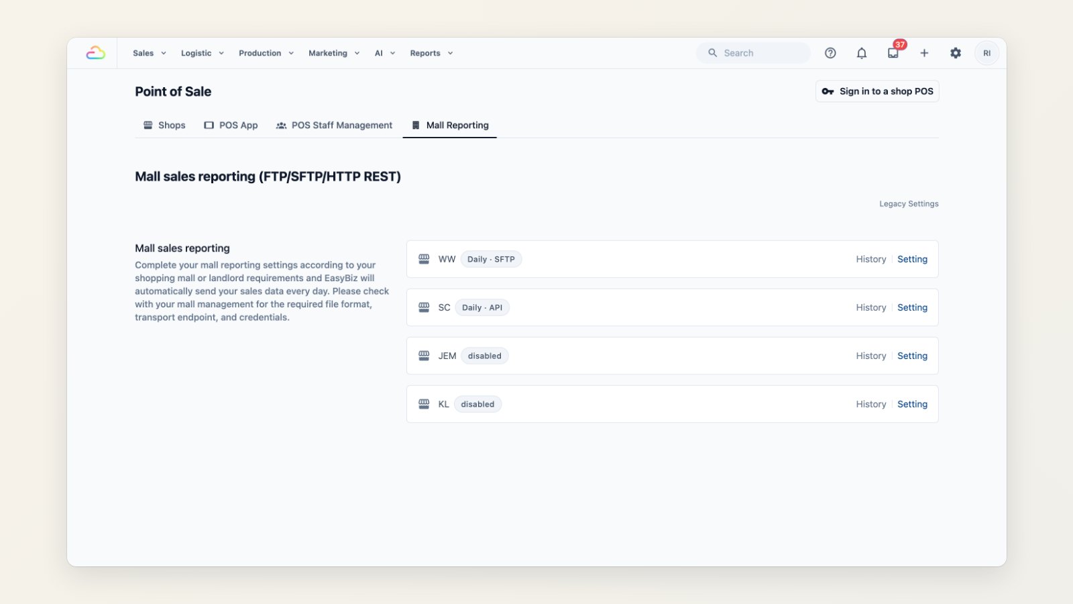Click the EasyBiz cloud logo

pyautogui.click(x=95, y=53)
